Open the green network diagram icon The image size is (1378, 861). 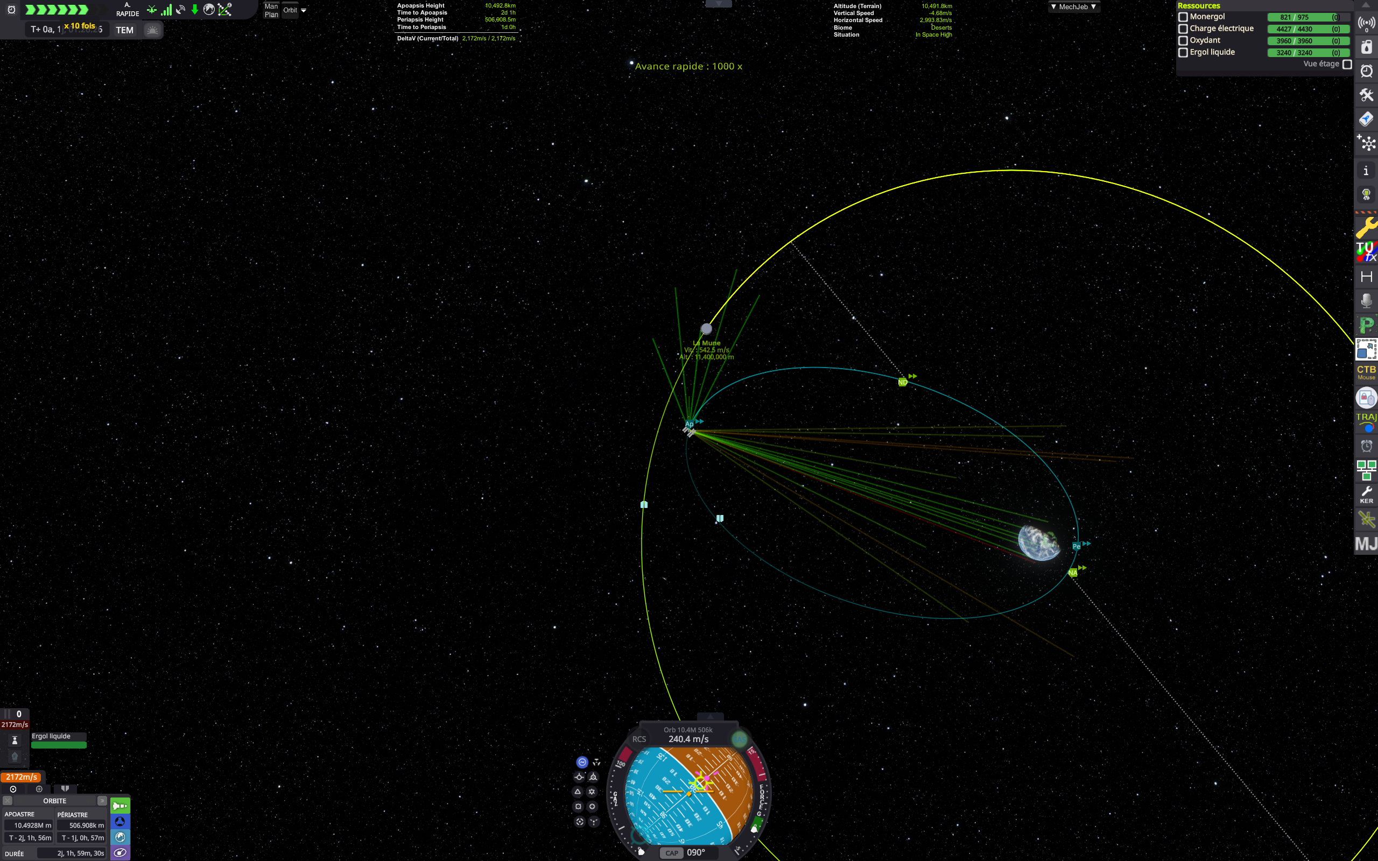tap(1366, 470)
